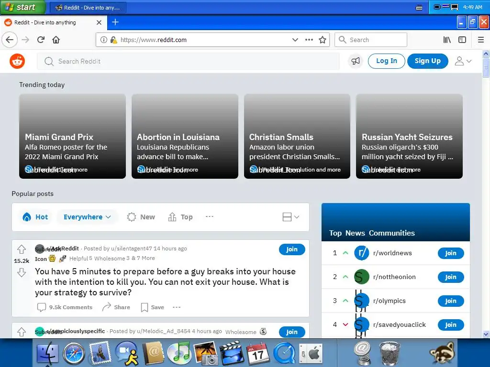Viewport: 490px width, 367px height.
Task: Open the browser Library icon
Action: [447, 40]
